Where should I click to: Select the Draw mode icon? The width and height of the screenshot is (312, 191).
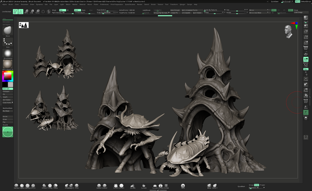click(x=21, y=12)
